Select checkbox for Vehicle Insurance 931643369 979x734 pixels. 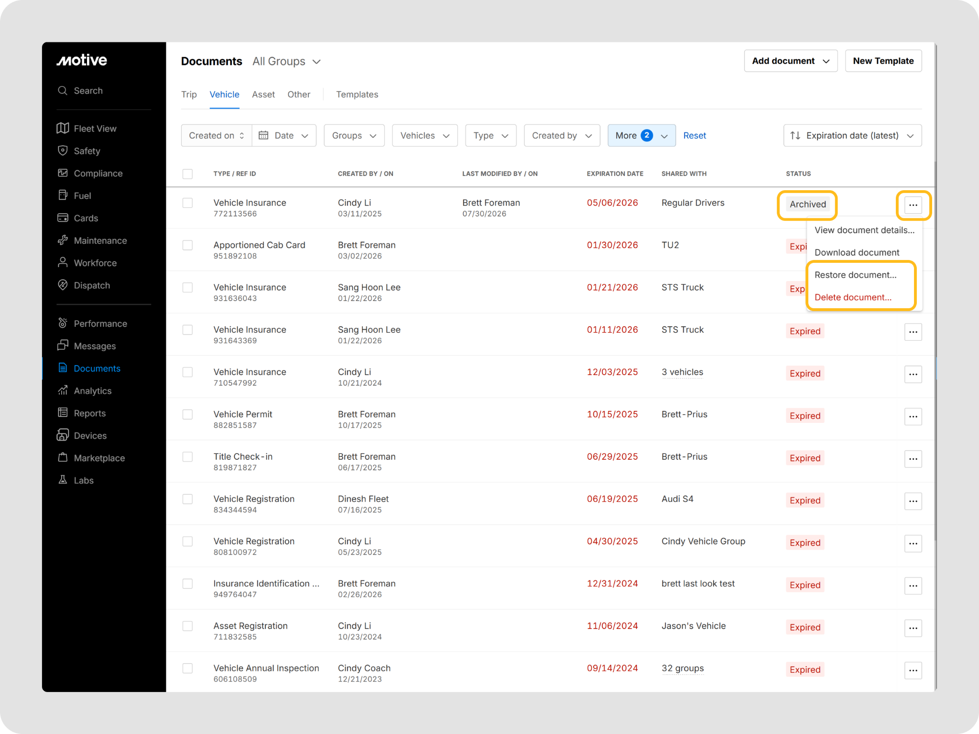(187, 330)
